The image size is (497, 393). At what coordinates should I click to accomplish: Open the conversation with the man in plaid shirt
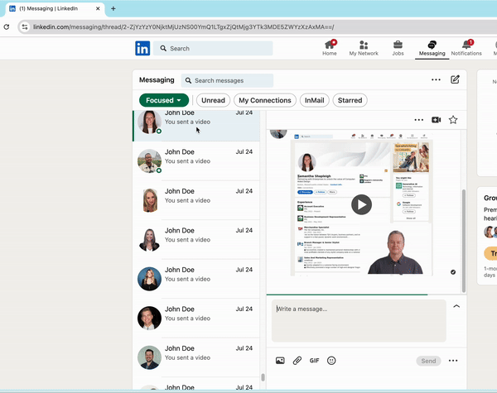(x=195, y=161)
